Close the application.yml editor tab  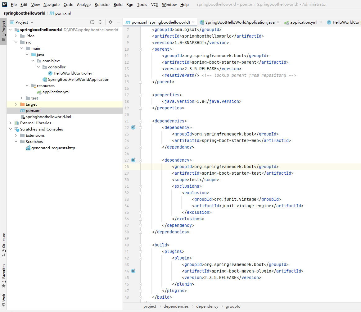321,22
